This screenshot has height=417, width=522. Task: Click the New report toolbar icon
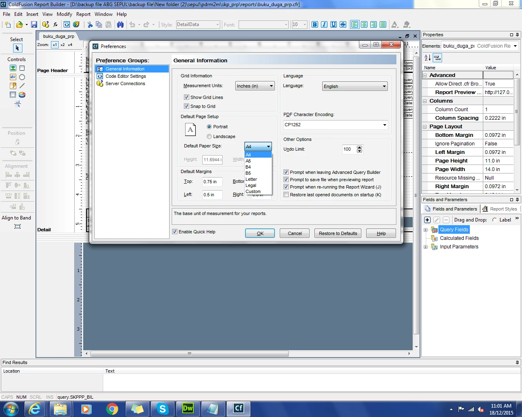click(x=8, y=24)
